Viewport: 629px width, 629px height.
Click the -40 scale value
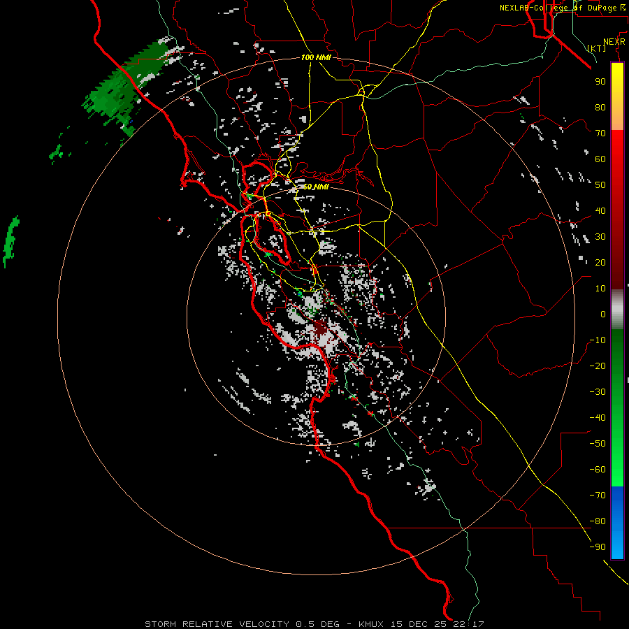[598, 418]
